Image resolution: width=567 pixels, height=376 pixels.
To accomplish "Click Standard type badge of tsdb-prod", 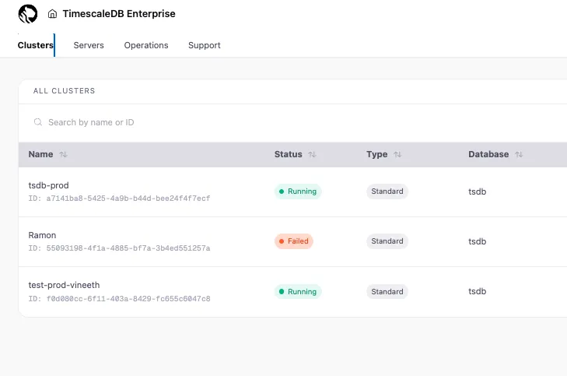I will coord(387,192).
